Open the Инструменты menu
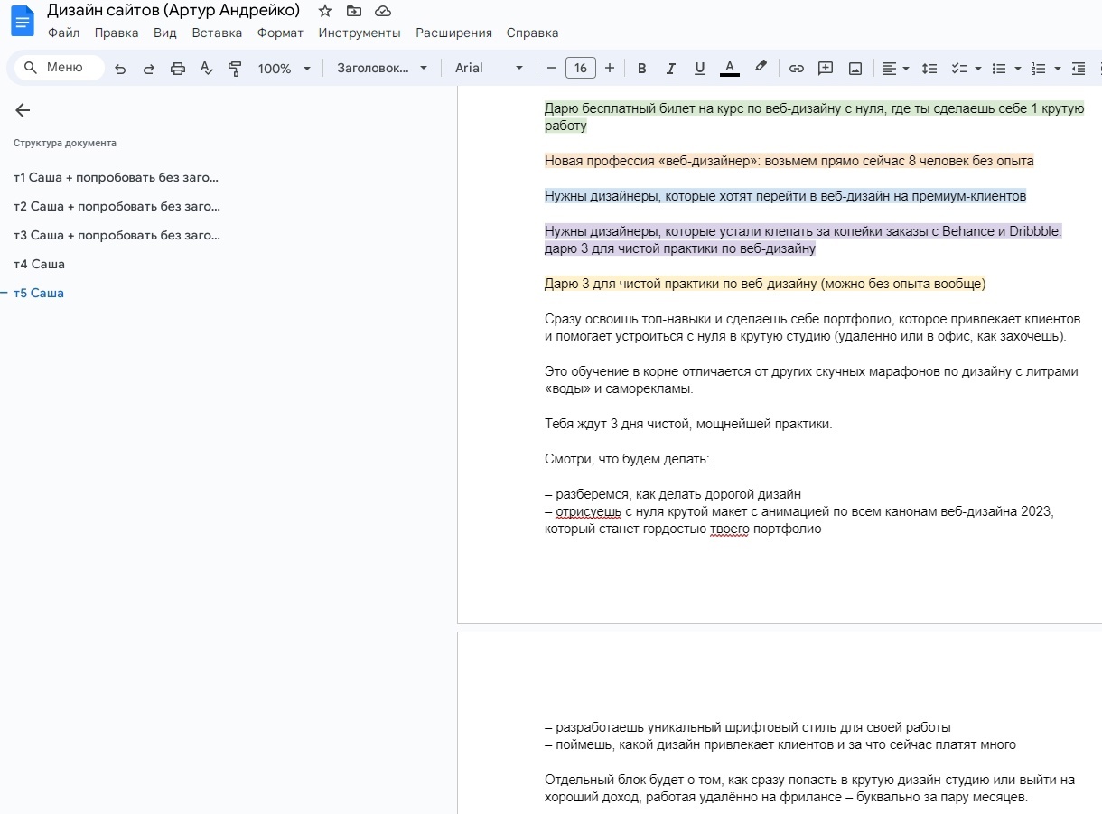The image size is (1102, 814). coord(360,33)
